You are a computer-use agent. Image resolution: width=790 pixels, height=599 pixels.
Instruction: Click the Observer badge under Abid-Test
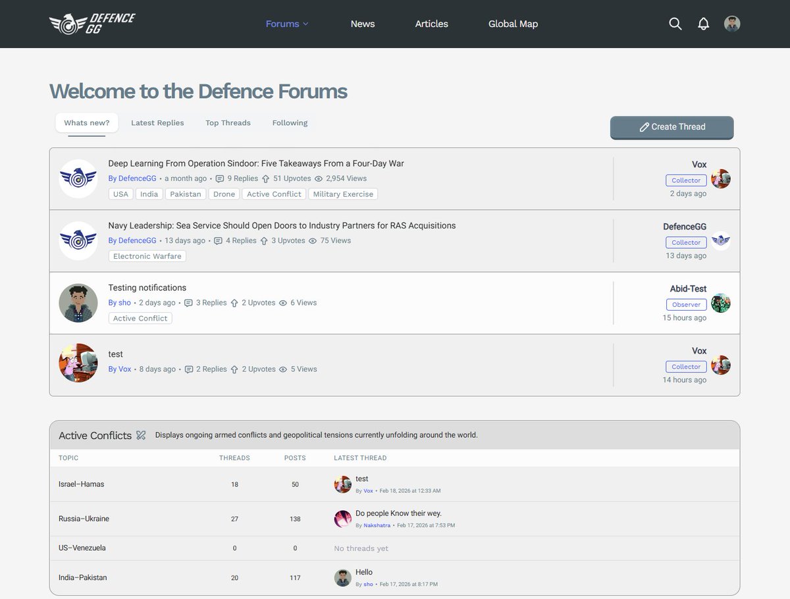click(x=686, y=305)
